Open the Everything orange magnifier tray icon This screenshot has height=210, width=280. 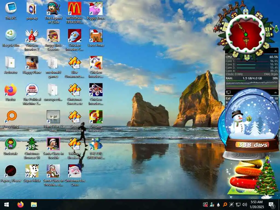coord(225,205)
